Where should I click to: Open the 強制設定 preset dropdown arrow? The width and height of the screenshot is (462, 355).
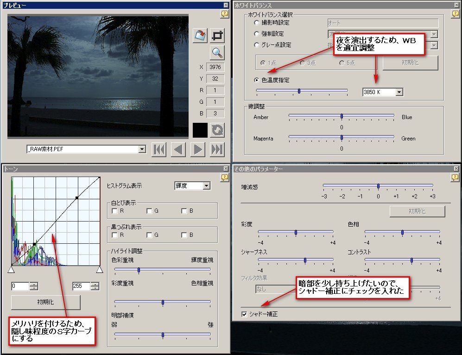tap(434, 34)
